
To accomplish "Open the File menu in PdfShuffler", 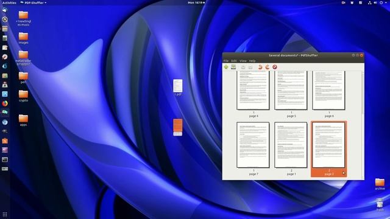I will 226,61.
